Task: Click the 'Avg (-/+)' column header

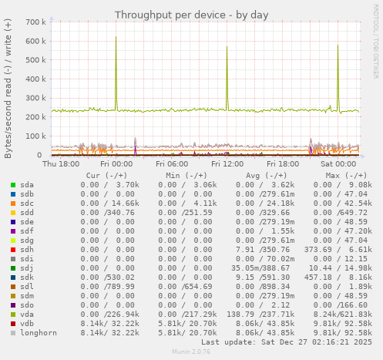Action: tap(267, 176)
